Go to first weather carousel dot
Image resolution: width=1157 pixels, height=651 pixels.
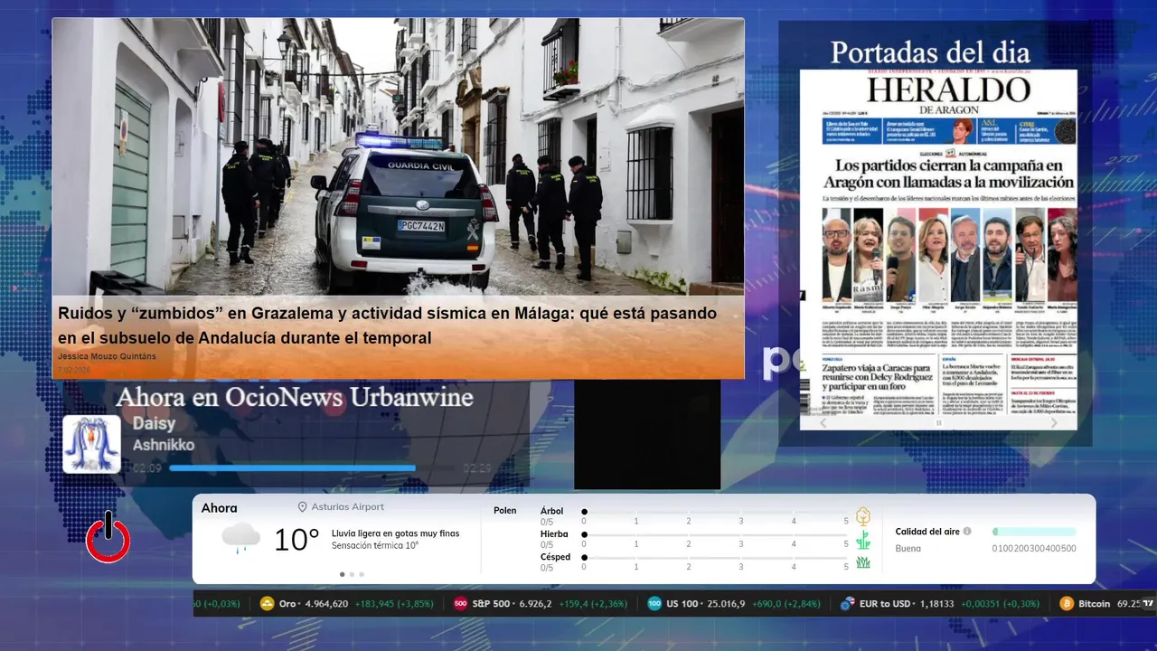[x=342, y=574]
